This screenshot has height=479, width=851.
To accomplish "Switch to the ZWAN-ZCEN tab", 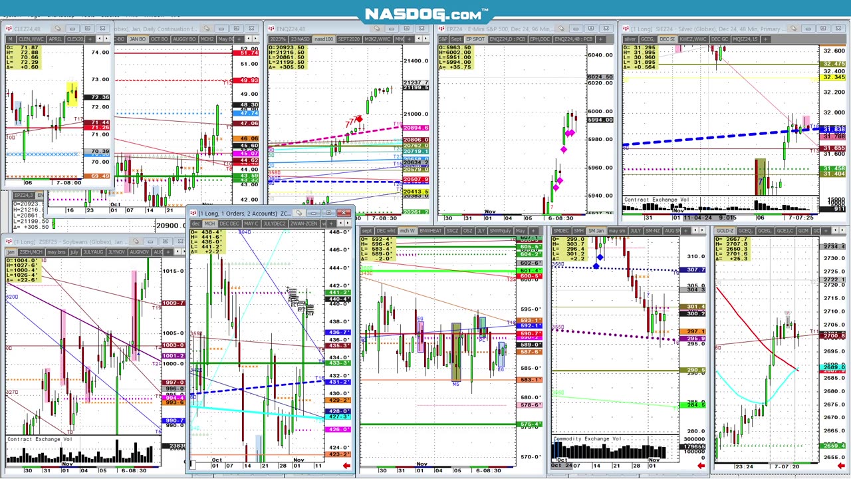I will point(304,224).
